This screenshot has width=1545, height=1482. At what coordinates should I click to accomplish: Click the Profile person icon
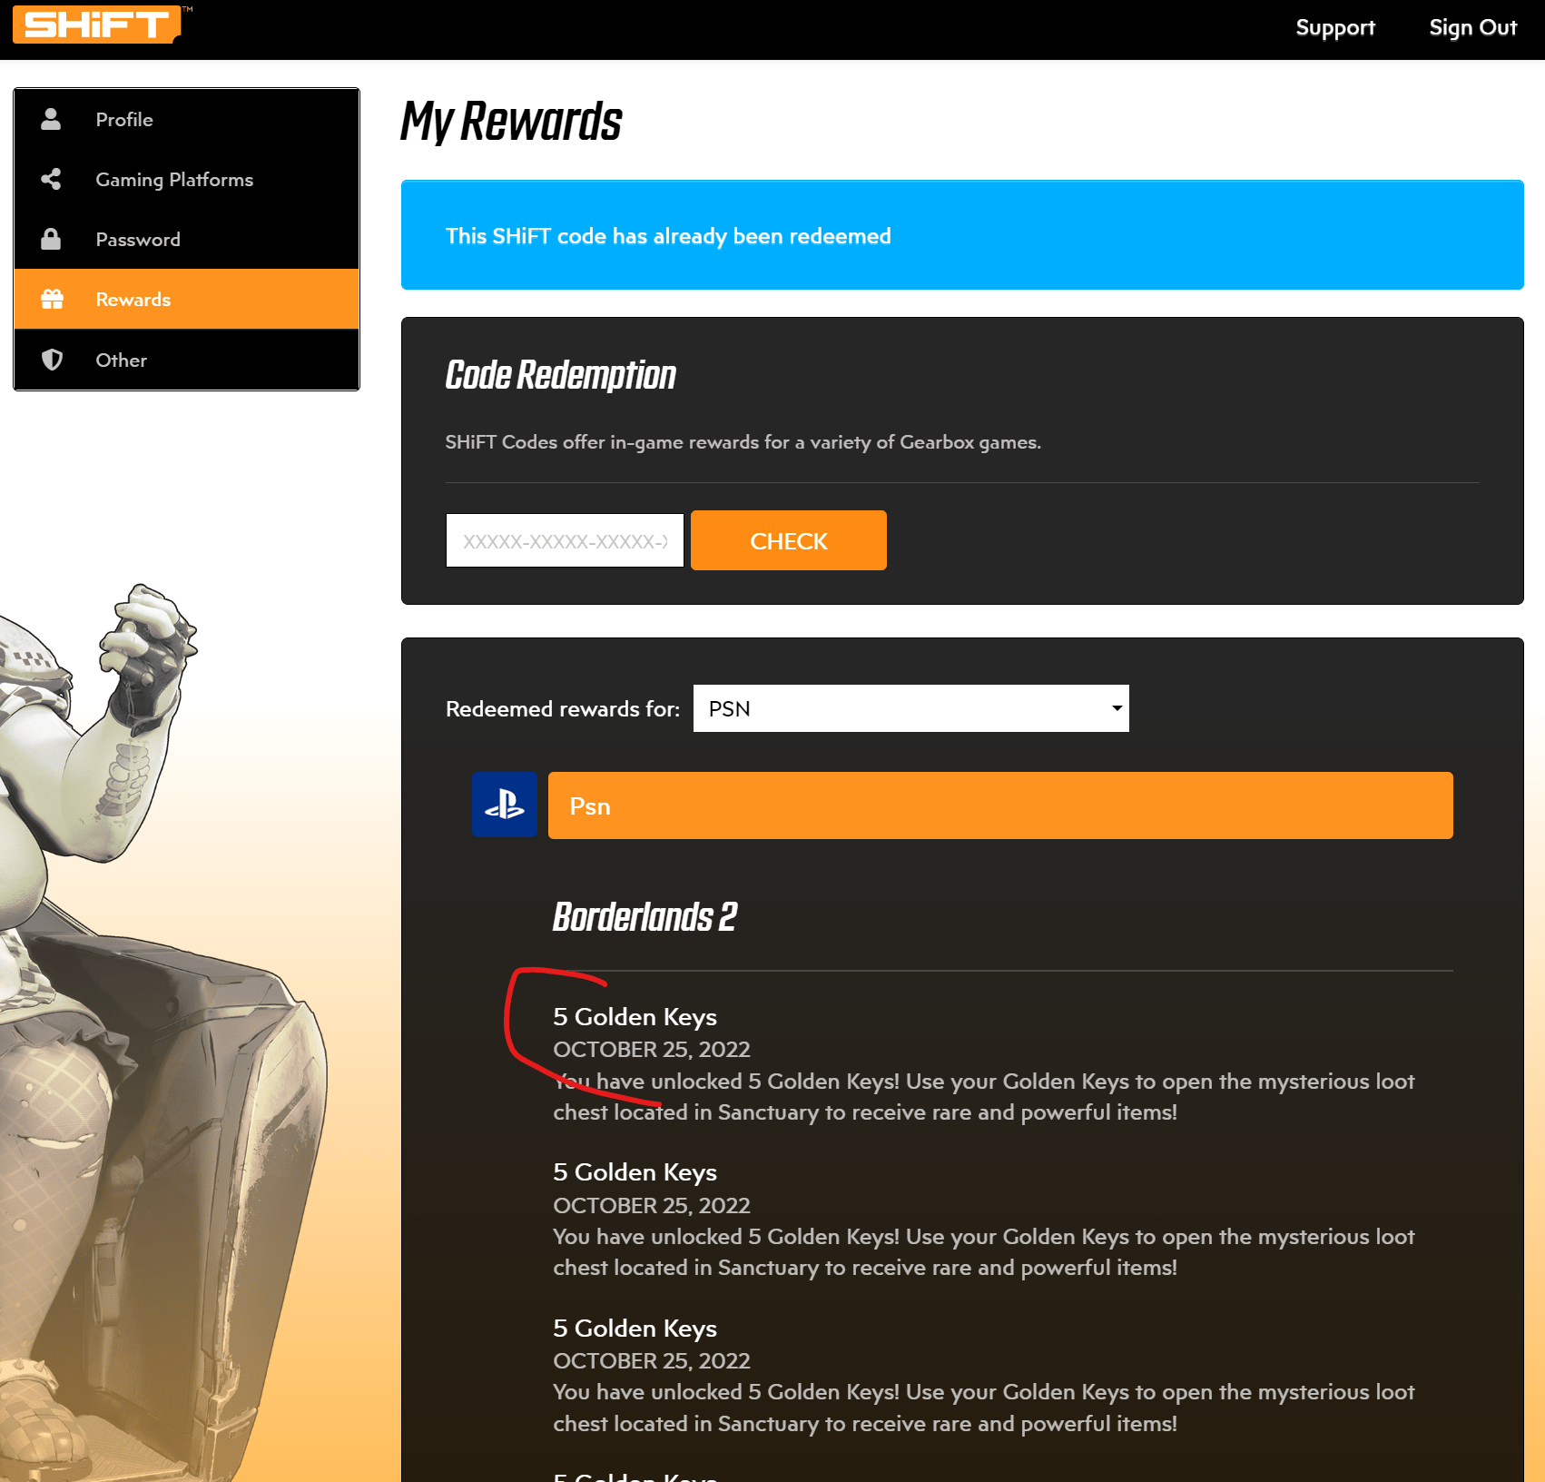click(x=51, y=119)
